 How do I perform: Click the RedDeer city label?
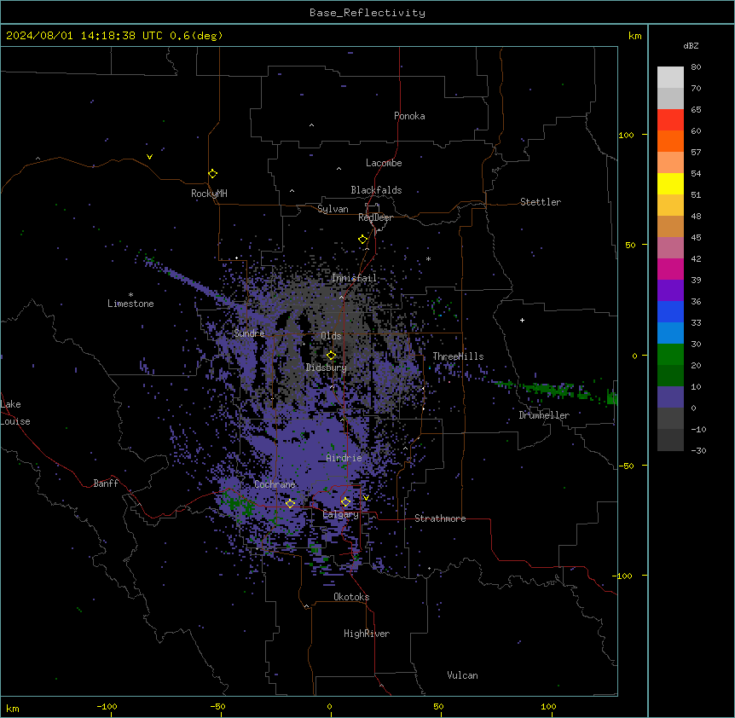[x=375, y=217]
